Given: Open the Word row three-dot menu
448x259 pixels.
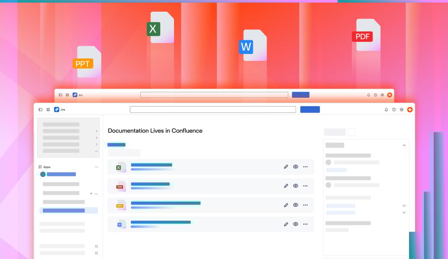Looking at the screenshot, I should [306, 224].
